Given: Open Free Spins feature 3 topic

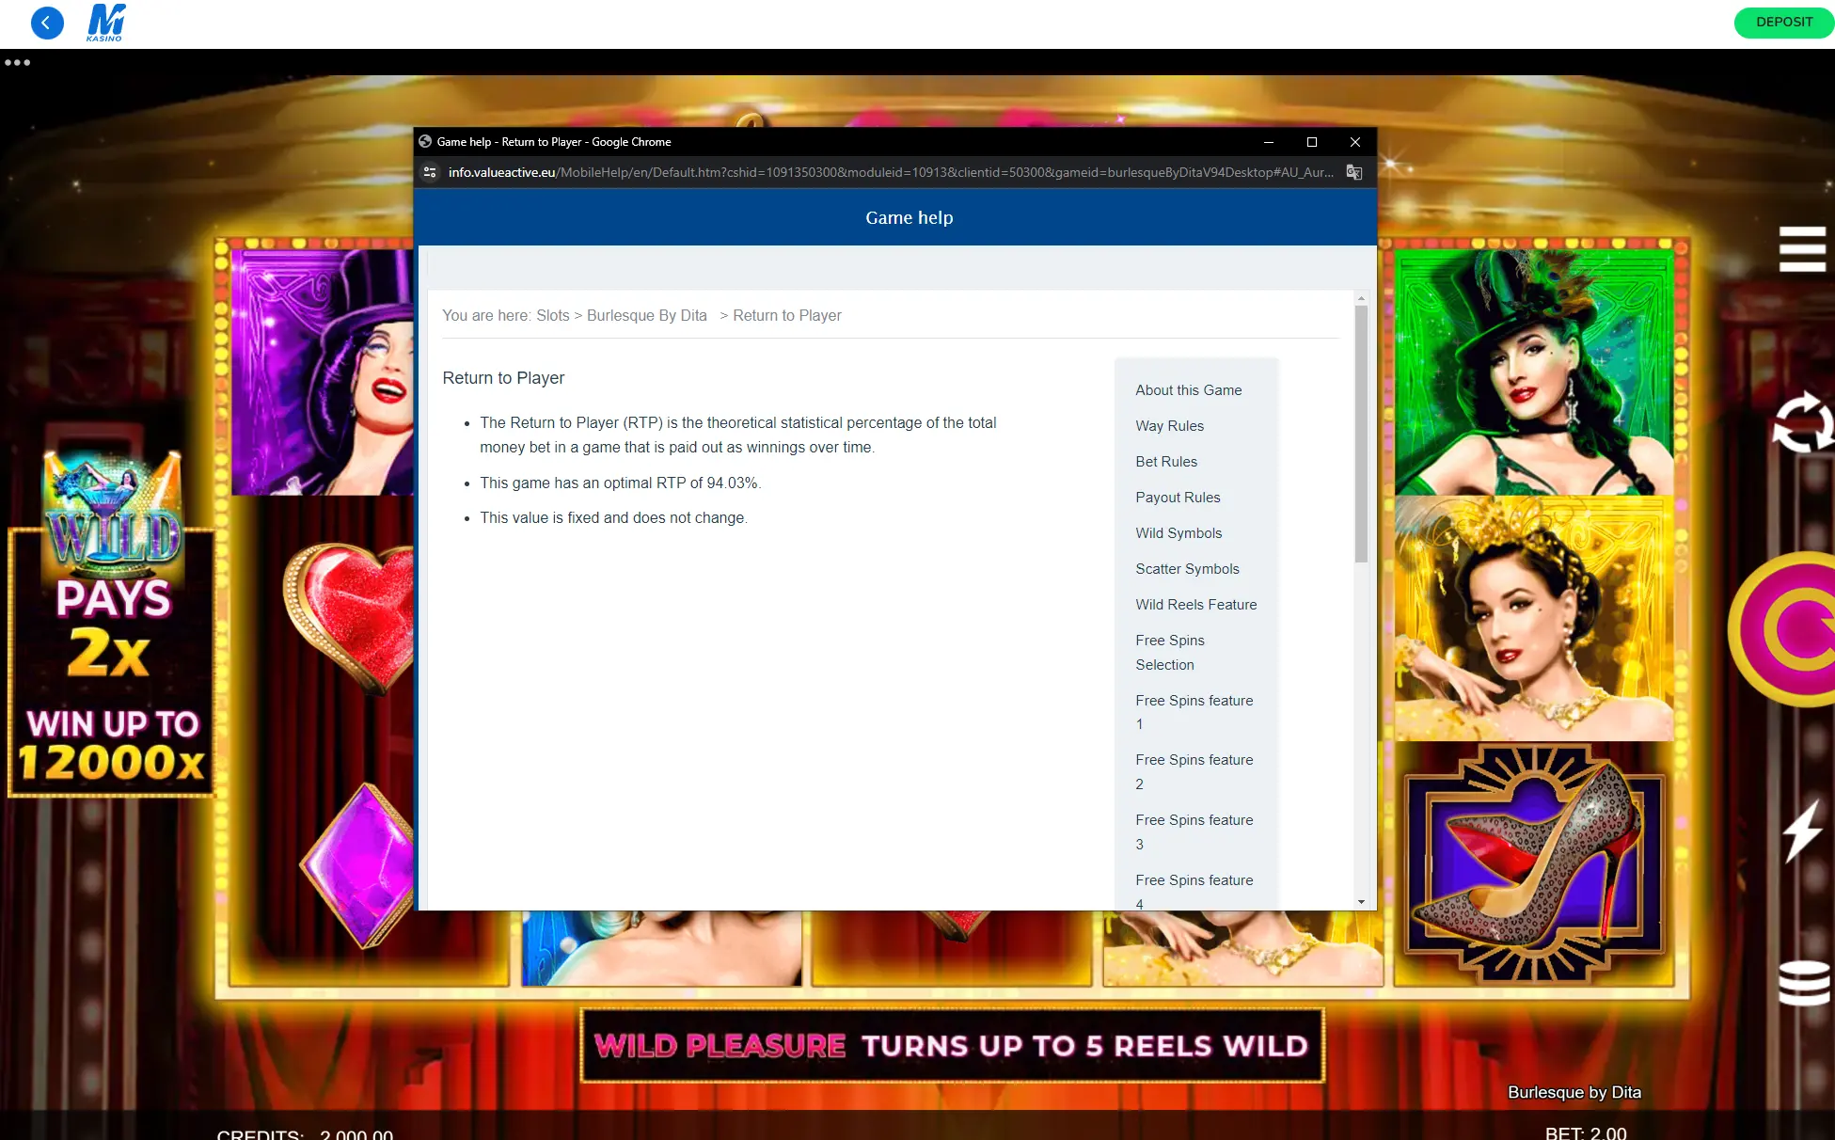Looking at the screenshot, I should (1194, 832).
